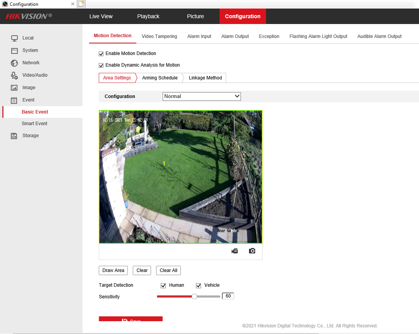Disable the Enable Motion Detection checkbox
This screenshot has width=419, height=334.
click(x=101, y=54)
